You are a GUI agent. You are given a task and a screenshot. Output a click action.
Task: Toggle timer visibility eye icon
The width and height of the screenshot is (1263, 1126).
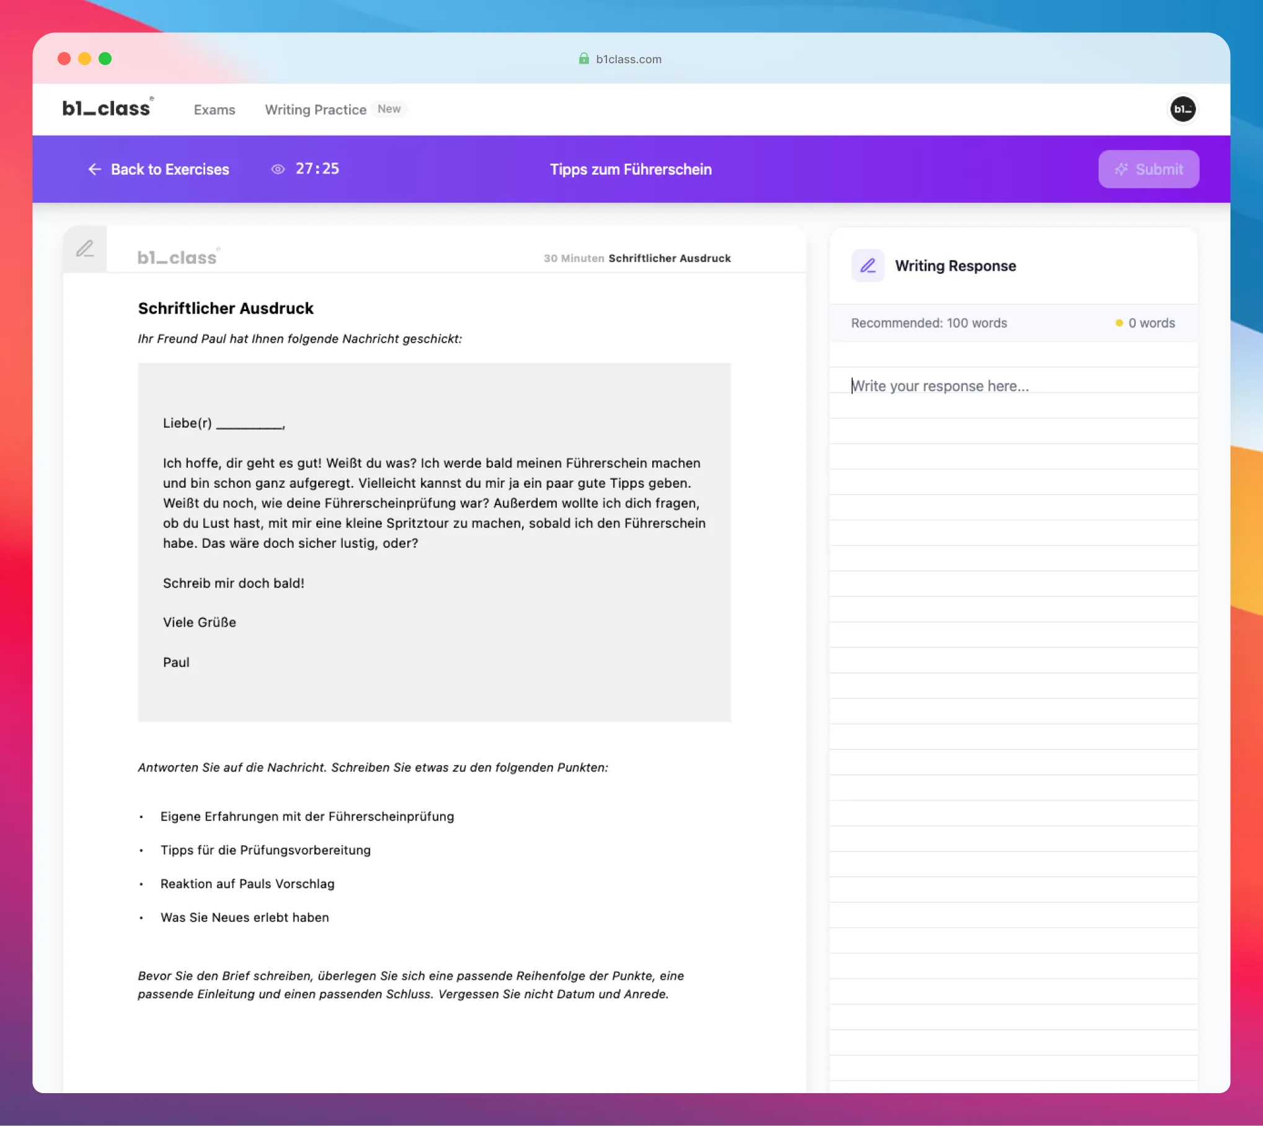[x=278, y=169]
